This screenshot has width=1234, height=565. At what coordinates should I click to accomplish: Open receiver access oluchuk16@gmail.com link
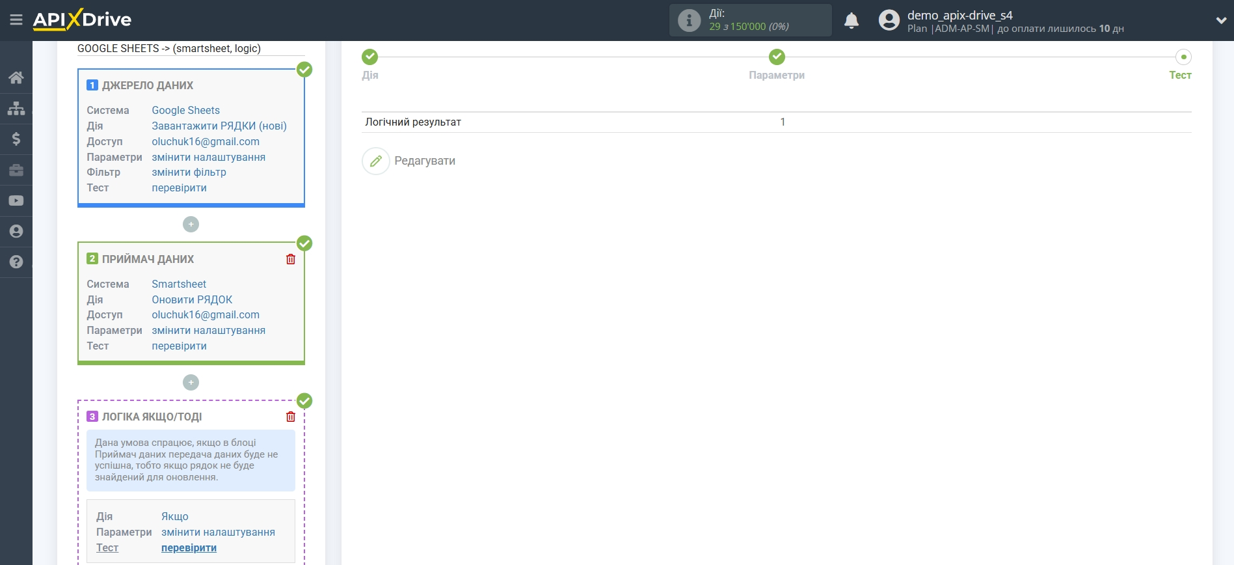[206, 314]
